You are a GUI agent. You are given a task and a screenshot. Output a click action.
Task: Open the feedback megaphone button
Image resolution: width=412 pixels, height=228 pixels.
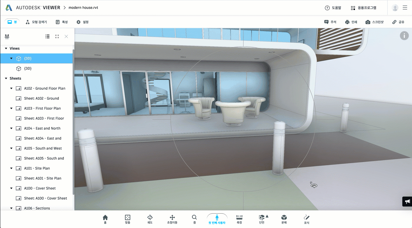(x=407, y=202)
